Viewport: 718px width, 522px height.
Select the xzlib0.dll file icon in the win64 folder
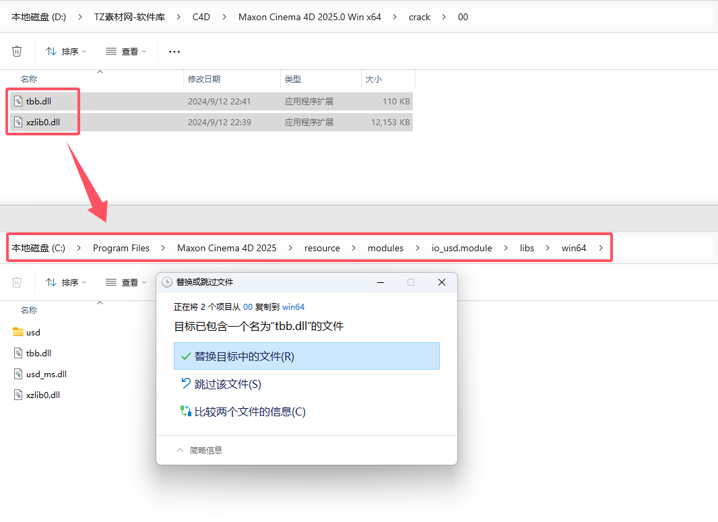click(x=18, y=395)
